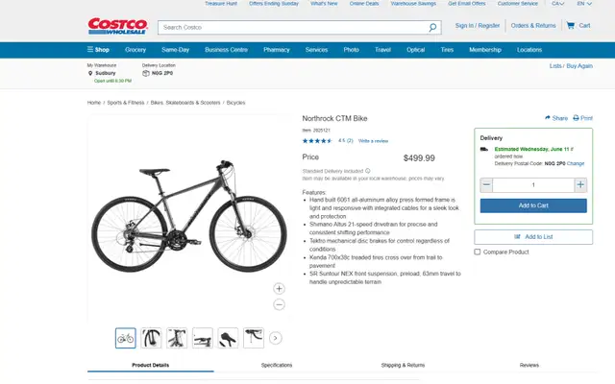Click the Write a review link

373,141
